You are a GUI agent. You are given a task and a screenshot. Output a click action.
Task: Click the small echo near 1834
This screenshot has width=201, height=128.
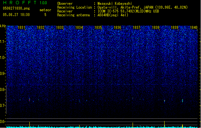click(80, 101)
